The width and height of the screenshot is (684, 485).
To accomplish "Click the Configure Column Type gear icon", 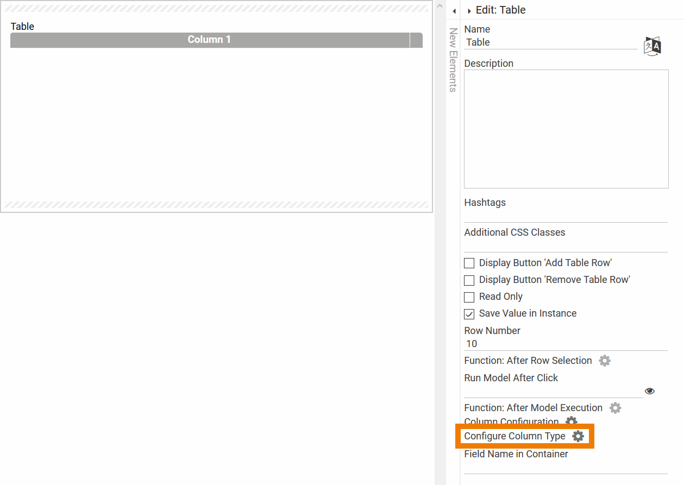I will (x=578, y=436).
